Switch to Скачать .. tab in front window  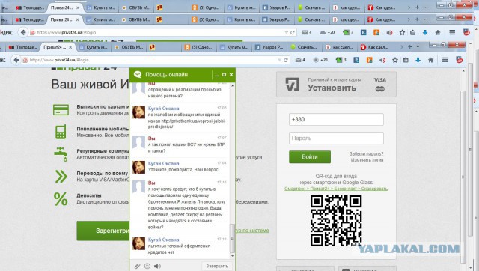coord(305,47)
